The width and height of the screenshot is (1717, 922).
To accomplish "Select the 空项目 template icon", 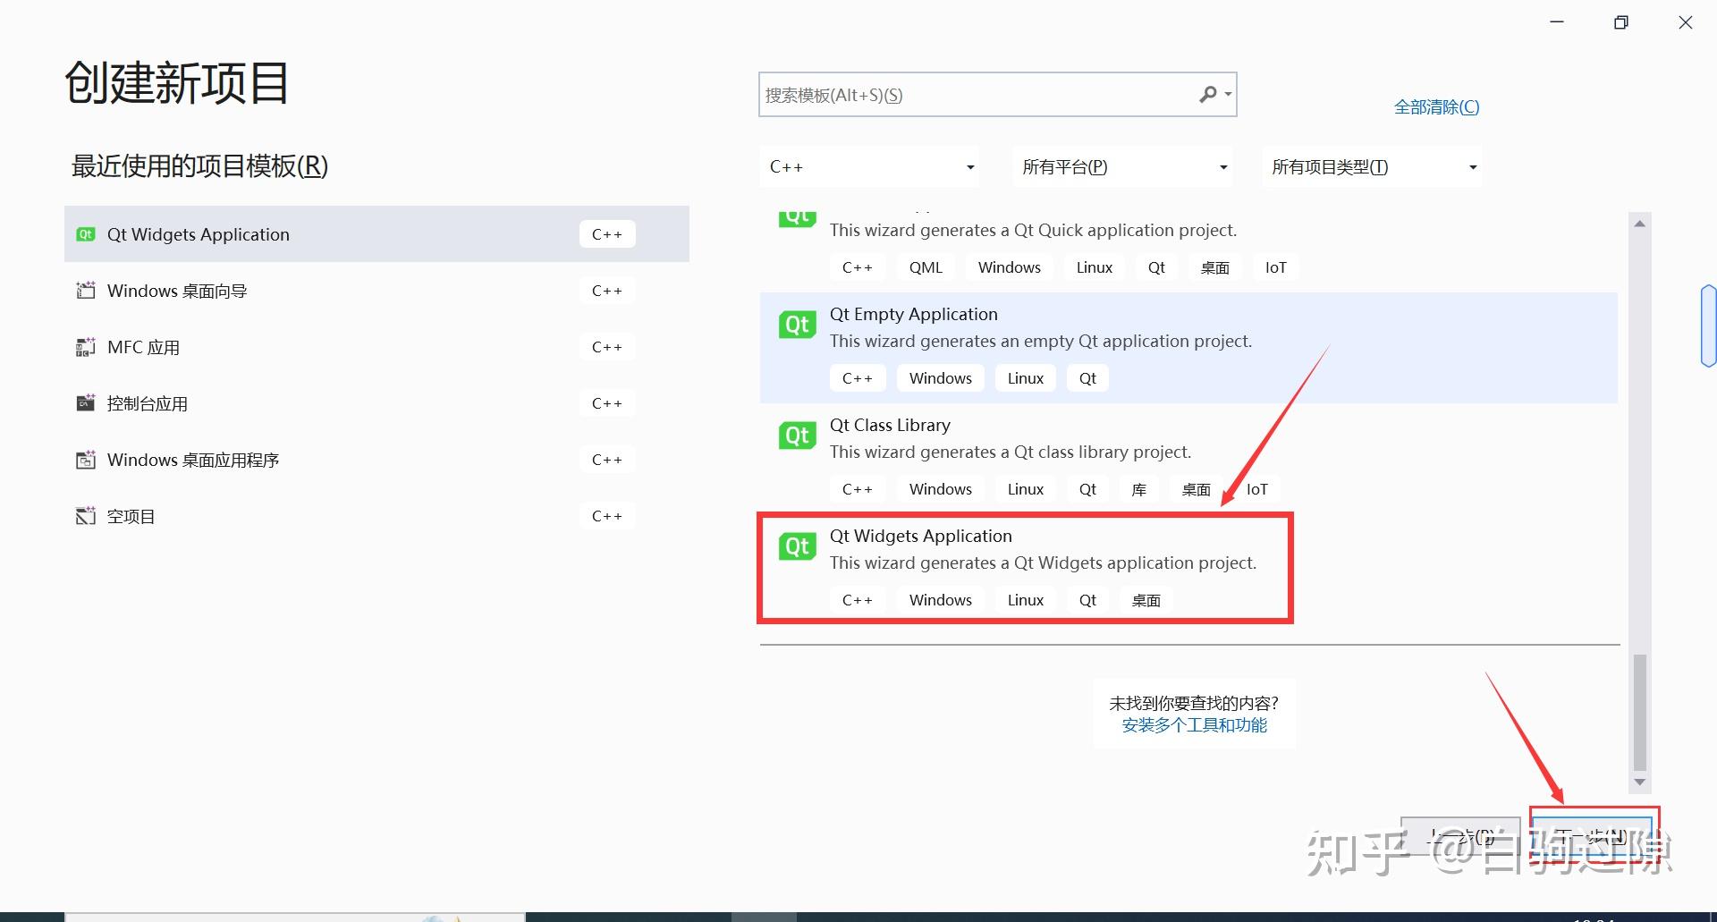I will click(x=85, y=515).
